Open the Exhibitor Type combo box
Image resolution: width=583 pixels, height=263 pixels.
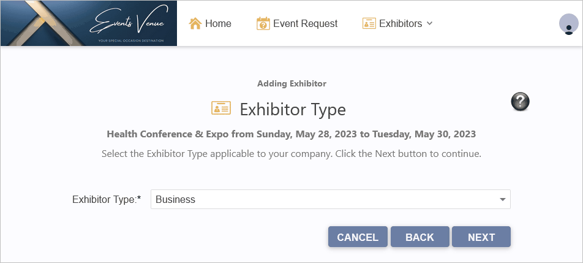(331, 199)
